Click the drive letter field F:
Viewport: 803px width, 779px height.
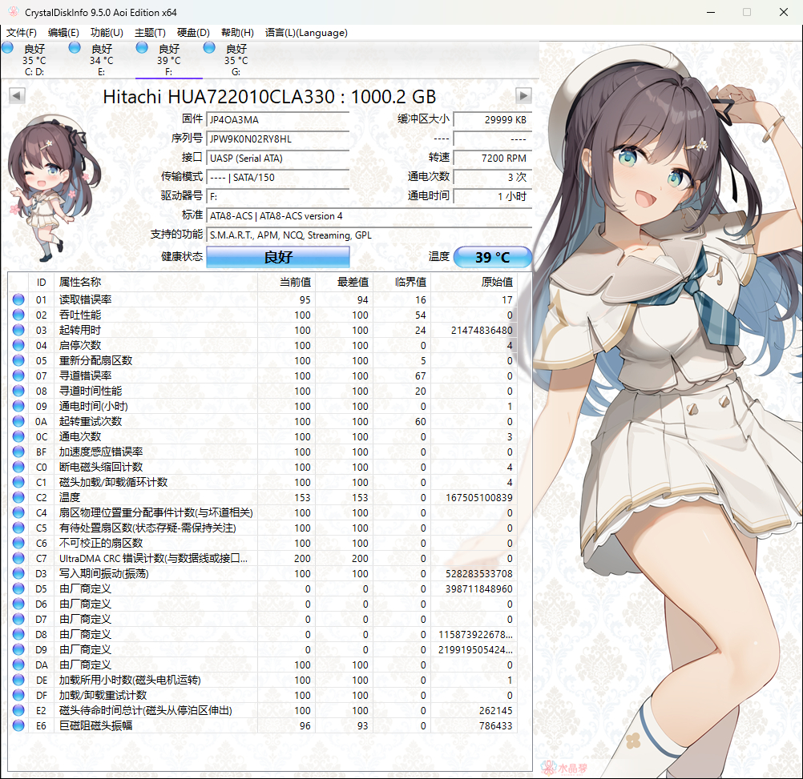point(278,196)
